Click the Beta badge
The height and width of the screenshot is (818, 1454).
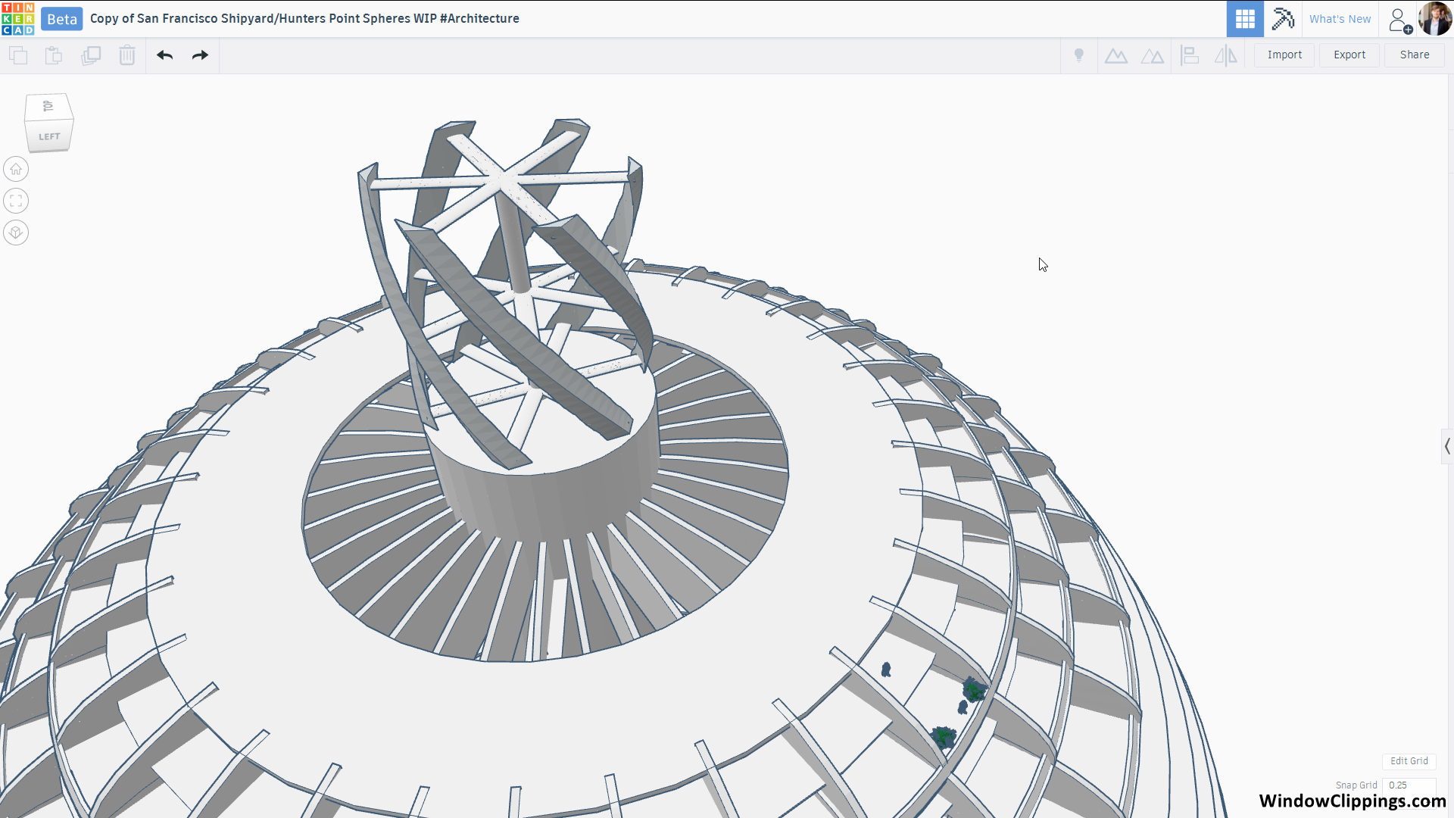pos(62,19)
